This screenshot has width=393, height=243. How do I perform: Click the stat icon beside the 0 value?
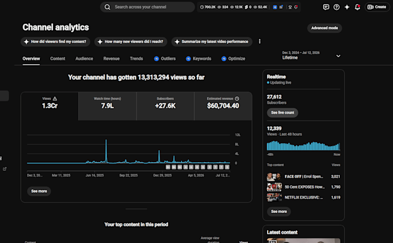point(246,7)
